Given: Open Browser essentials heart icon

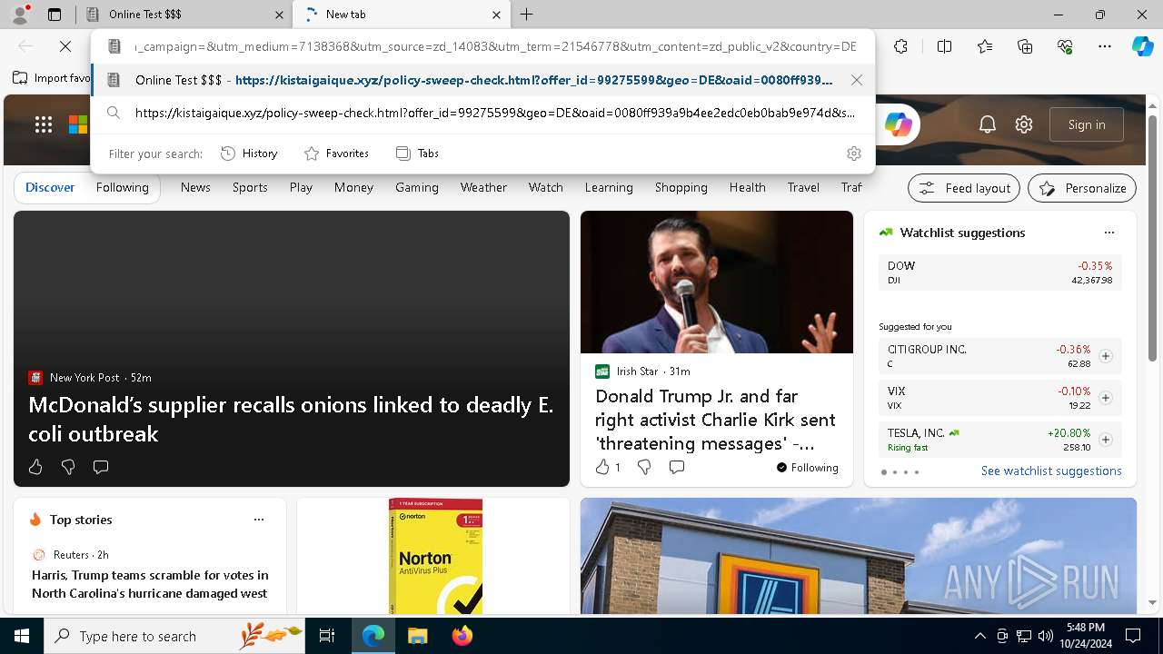Looking at the screenshot, I should tap(1065, 46).
